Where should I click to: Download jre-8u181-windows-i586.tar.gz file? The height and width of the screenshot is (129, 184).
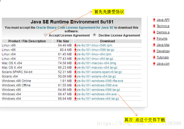tap(99, 90)
